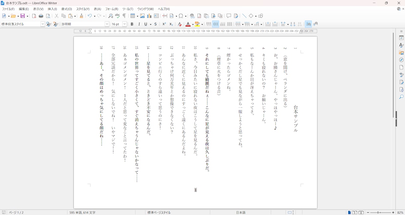This screenshot has height=215, width=405.
Task: Insert a comment
Action: [229, 16]
